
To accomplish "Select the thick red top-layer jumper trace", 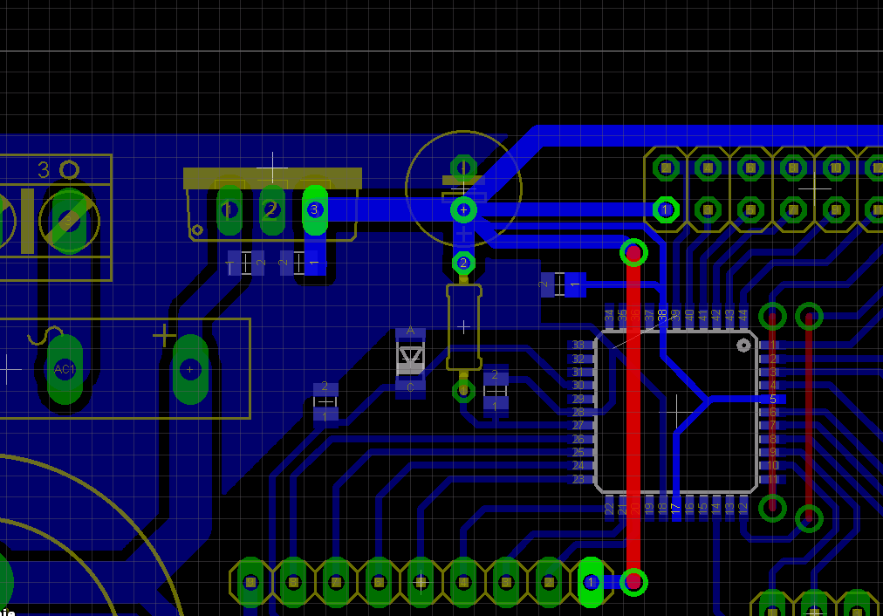I will pyautogui.click(x=633, y=417).
